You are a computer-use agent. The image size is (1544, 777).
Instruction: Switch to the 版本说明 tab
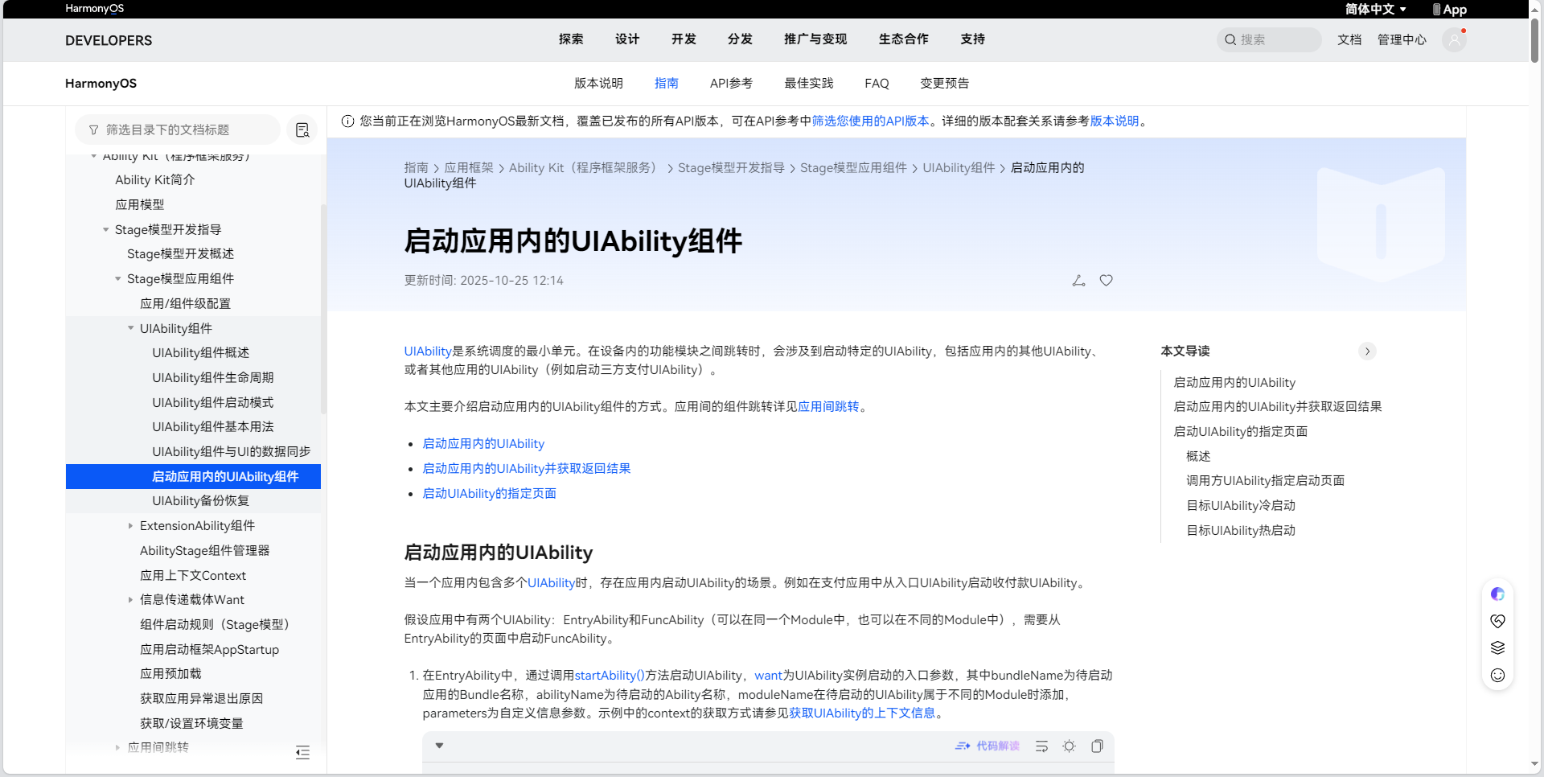598,84
